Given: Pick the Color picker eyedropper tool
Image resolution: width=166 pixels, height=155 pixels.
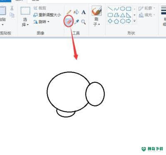Looking at the screenshot, I should pos(76,22).
